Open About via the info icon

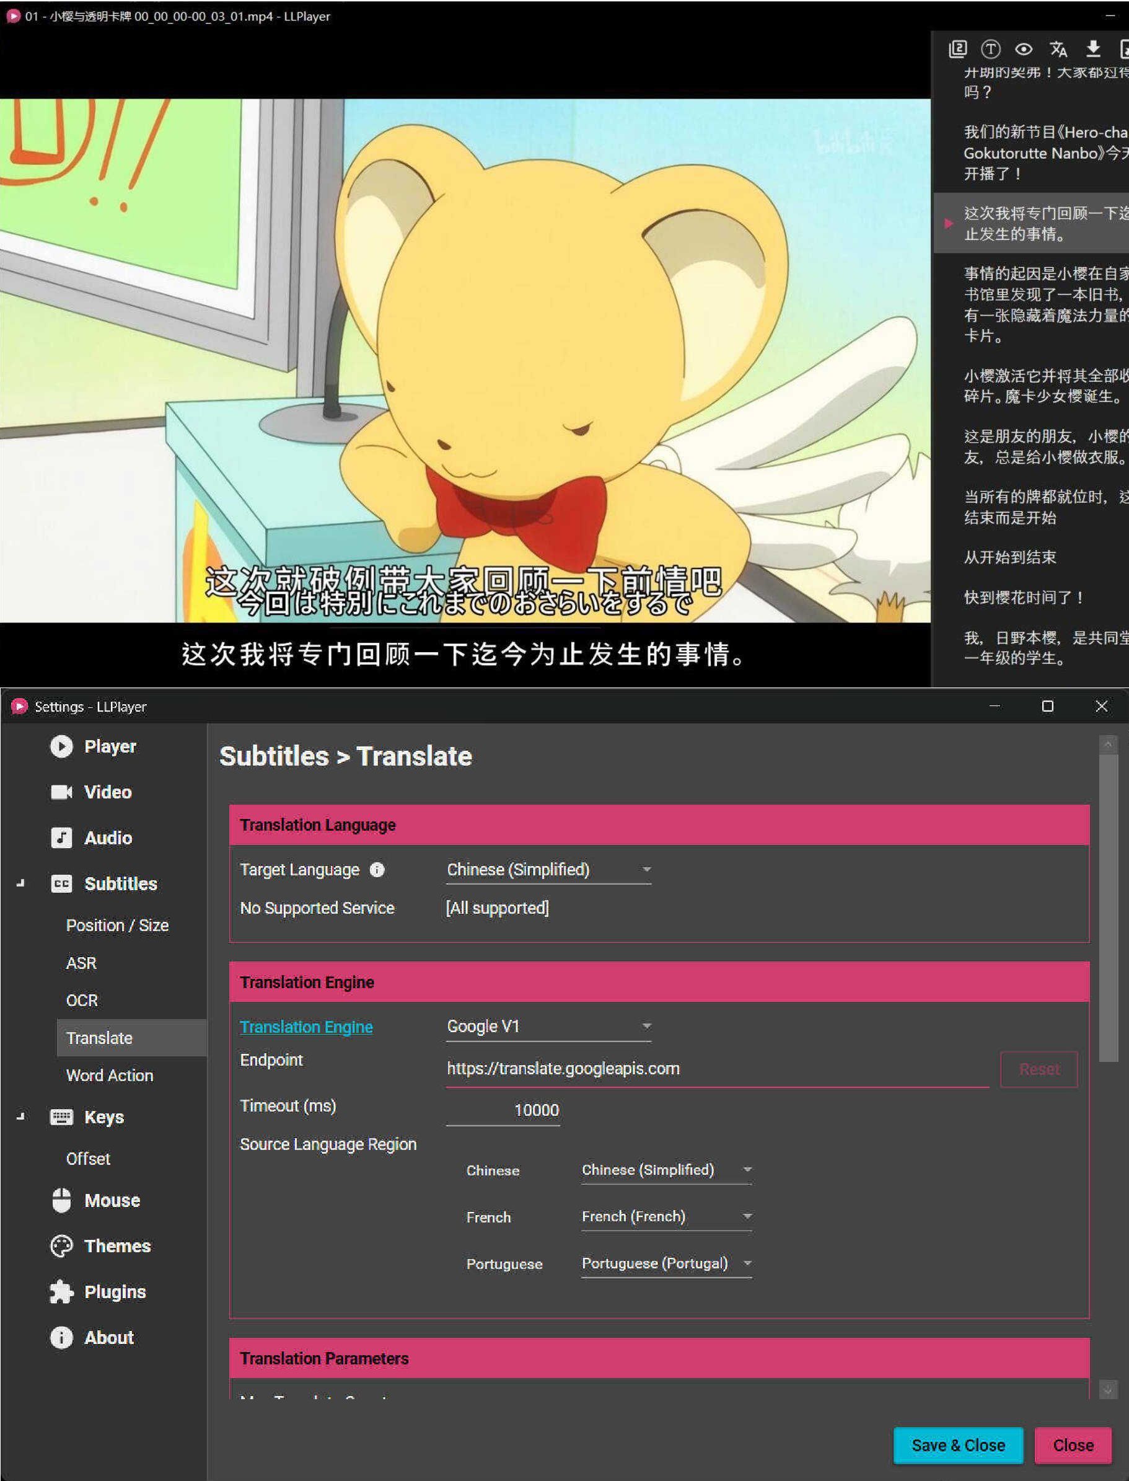(62, 1337)
